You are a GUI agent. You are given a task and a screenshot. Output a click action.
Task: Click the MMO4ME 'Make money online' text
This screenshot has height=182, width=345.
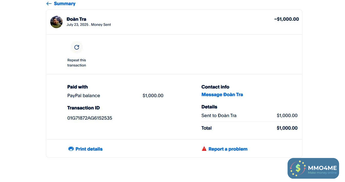click(322, 173)
